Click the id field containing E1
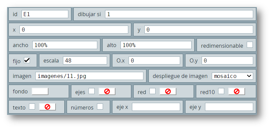Screen dimensions: 271x129 45,14
